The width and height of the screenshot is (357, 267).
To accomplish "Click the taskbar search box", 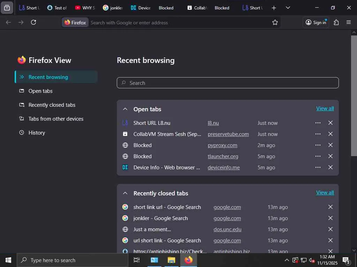I will [73, 260].
